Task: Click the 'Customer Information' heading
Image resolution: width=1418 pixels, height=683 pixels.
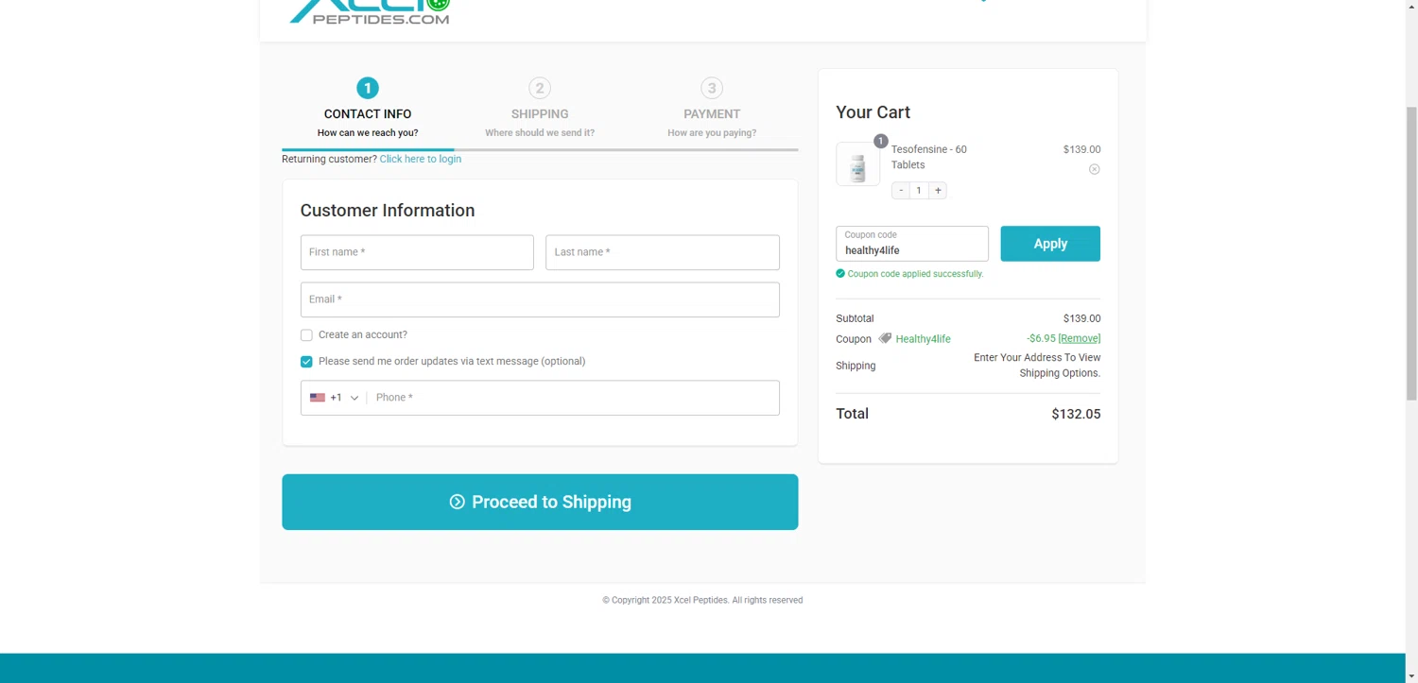Action: [388, 211]
